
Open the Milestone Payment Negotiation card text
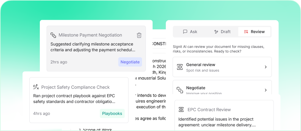tap(92, 47)
